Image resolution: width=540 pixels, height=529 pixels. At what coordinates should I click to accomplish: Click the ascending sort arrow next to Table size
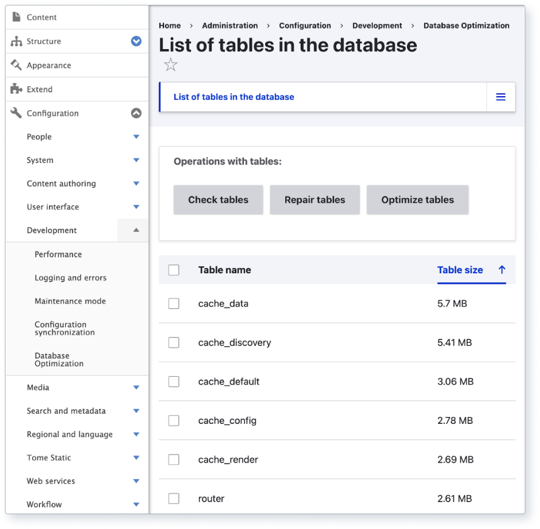[x=502, y=270]
